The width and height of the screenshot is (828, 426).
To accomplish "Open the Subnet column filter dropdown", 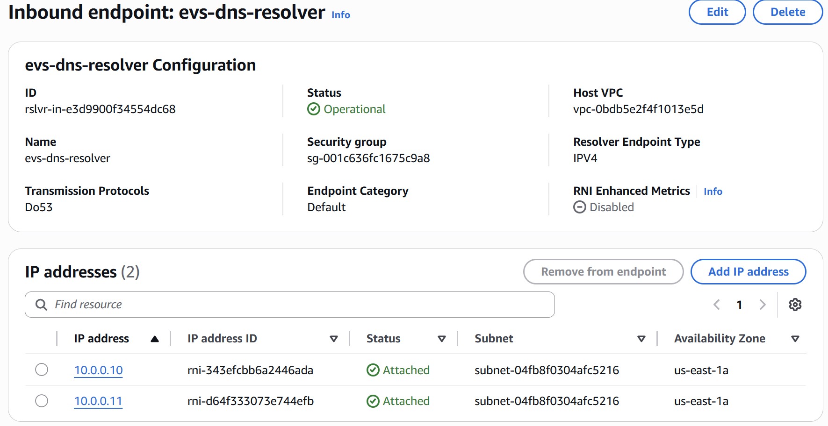I will 641,338.
